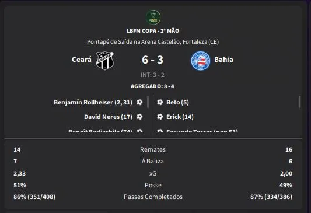
Task: Open the Ceará club crest
Action: tap(104, 60)
